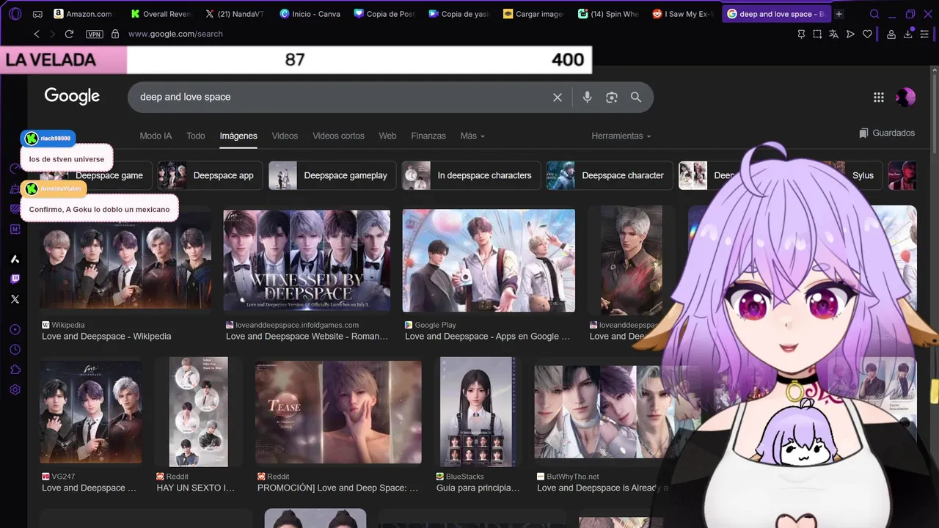Switch to the Spin Wheel tab

(x=608, y=14)
